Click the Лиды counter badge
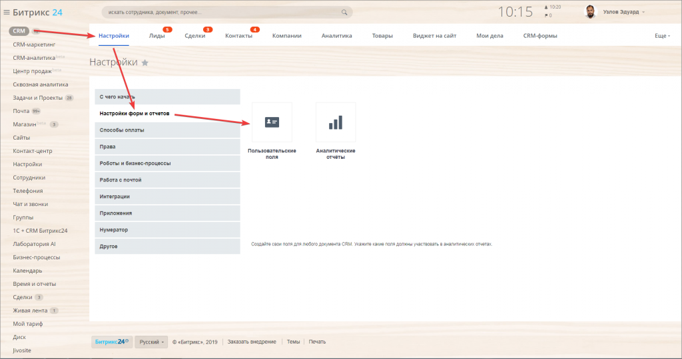 (x=167, y=29)
